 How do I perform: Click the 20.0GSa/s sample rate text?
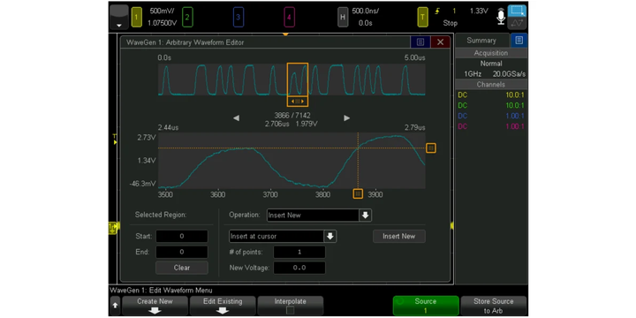pyautogui.click(x=509, y=74)
